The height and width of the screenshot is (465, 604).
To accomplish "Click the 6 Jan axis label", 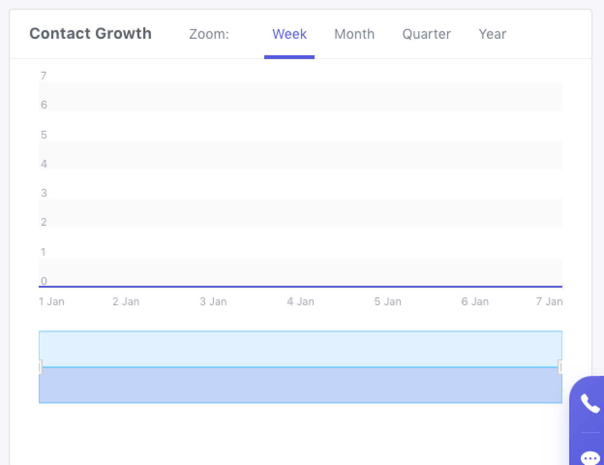I will 474,302.
